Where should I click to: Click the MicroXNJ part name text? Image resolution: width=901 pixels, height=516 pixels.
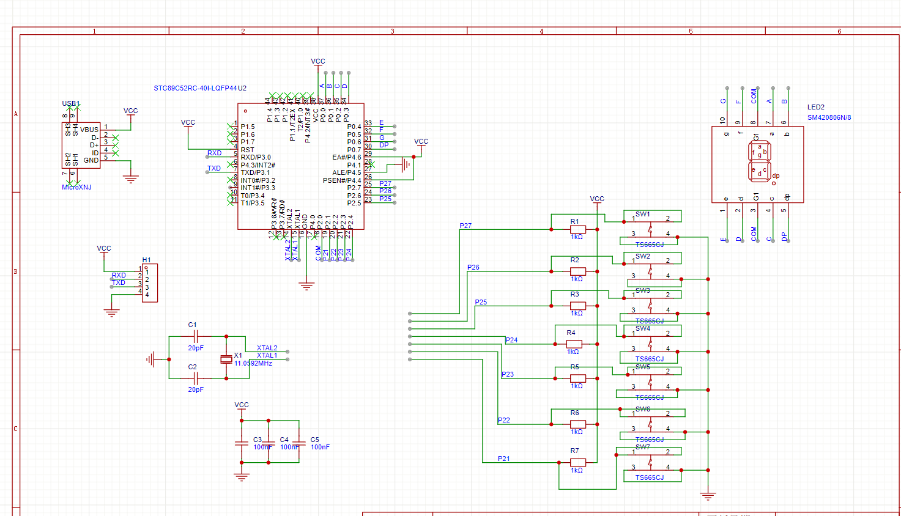click(x=76, y=187)
